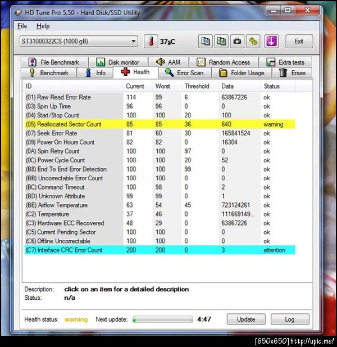Screen dimensions: 337x347
Task: Click the Exit button
Action: (299, 42)
